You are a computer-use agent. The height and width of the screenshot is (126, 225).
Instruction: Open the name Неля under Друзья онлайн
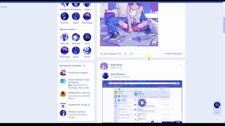(87, 43)
